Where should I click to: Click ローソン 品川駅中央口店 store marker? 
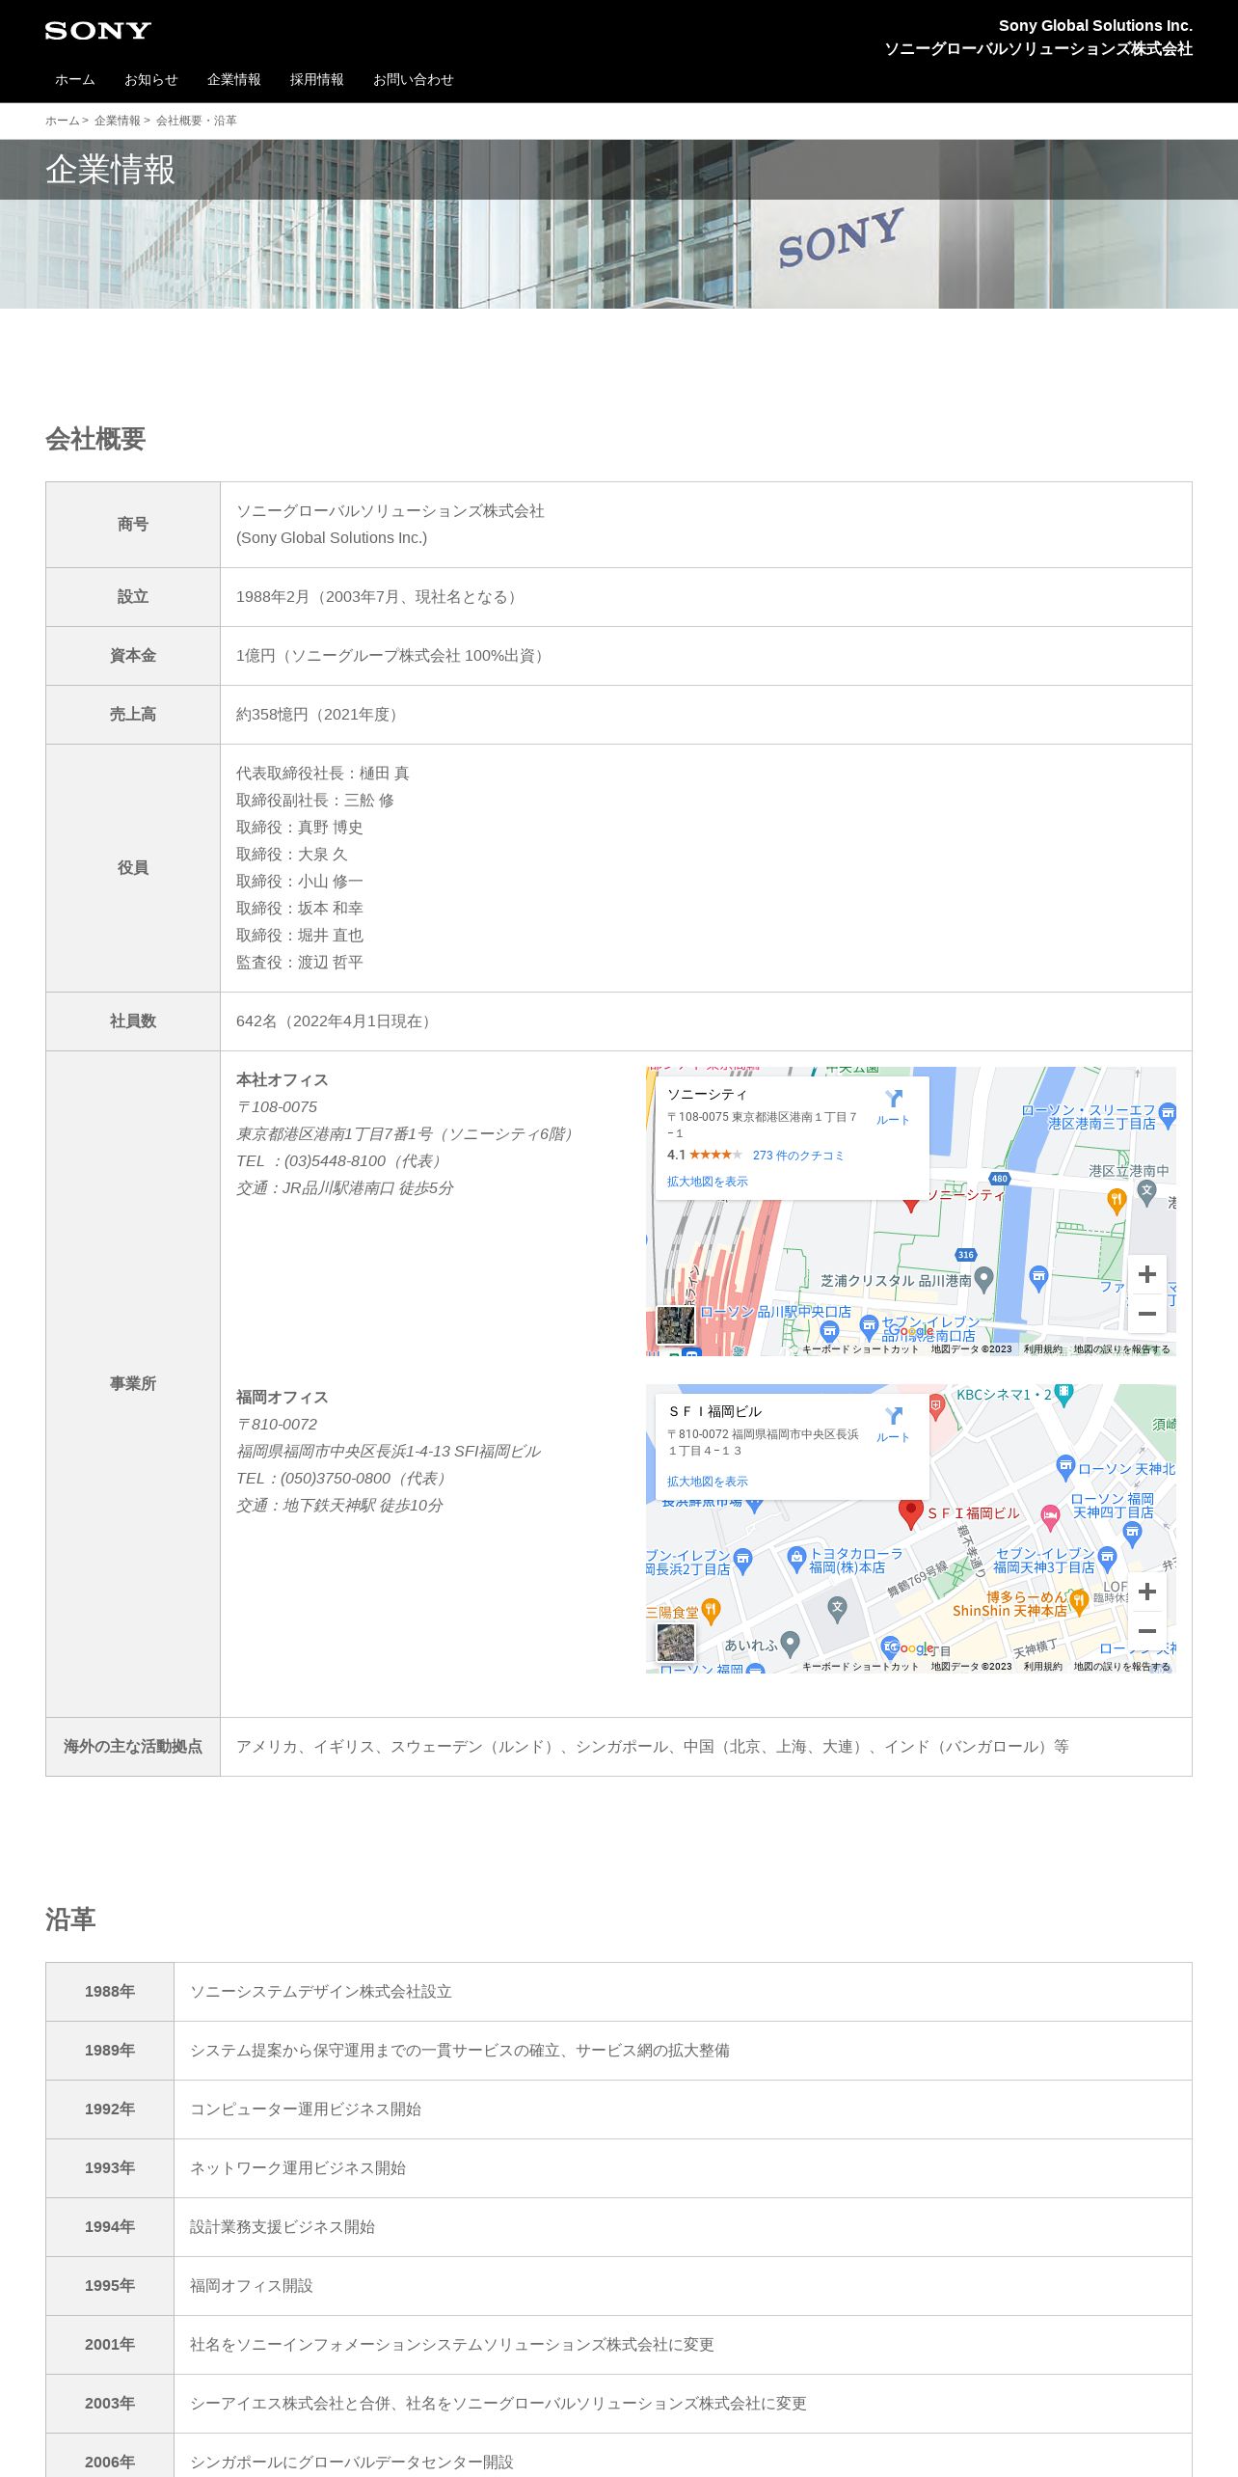click(x=829, y=1331)
